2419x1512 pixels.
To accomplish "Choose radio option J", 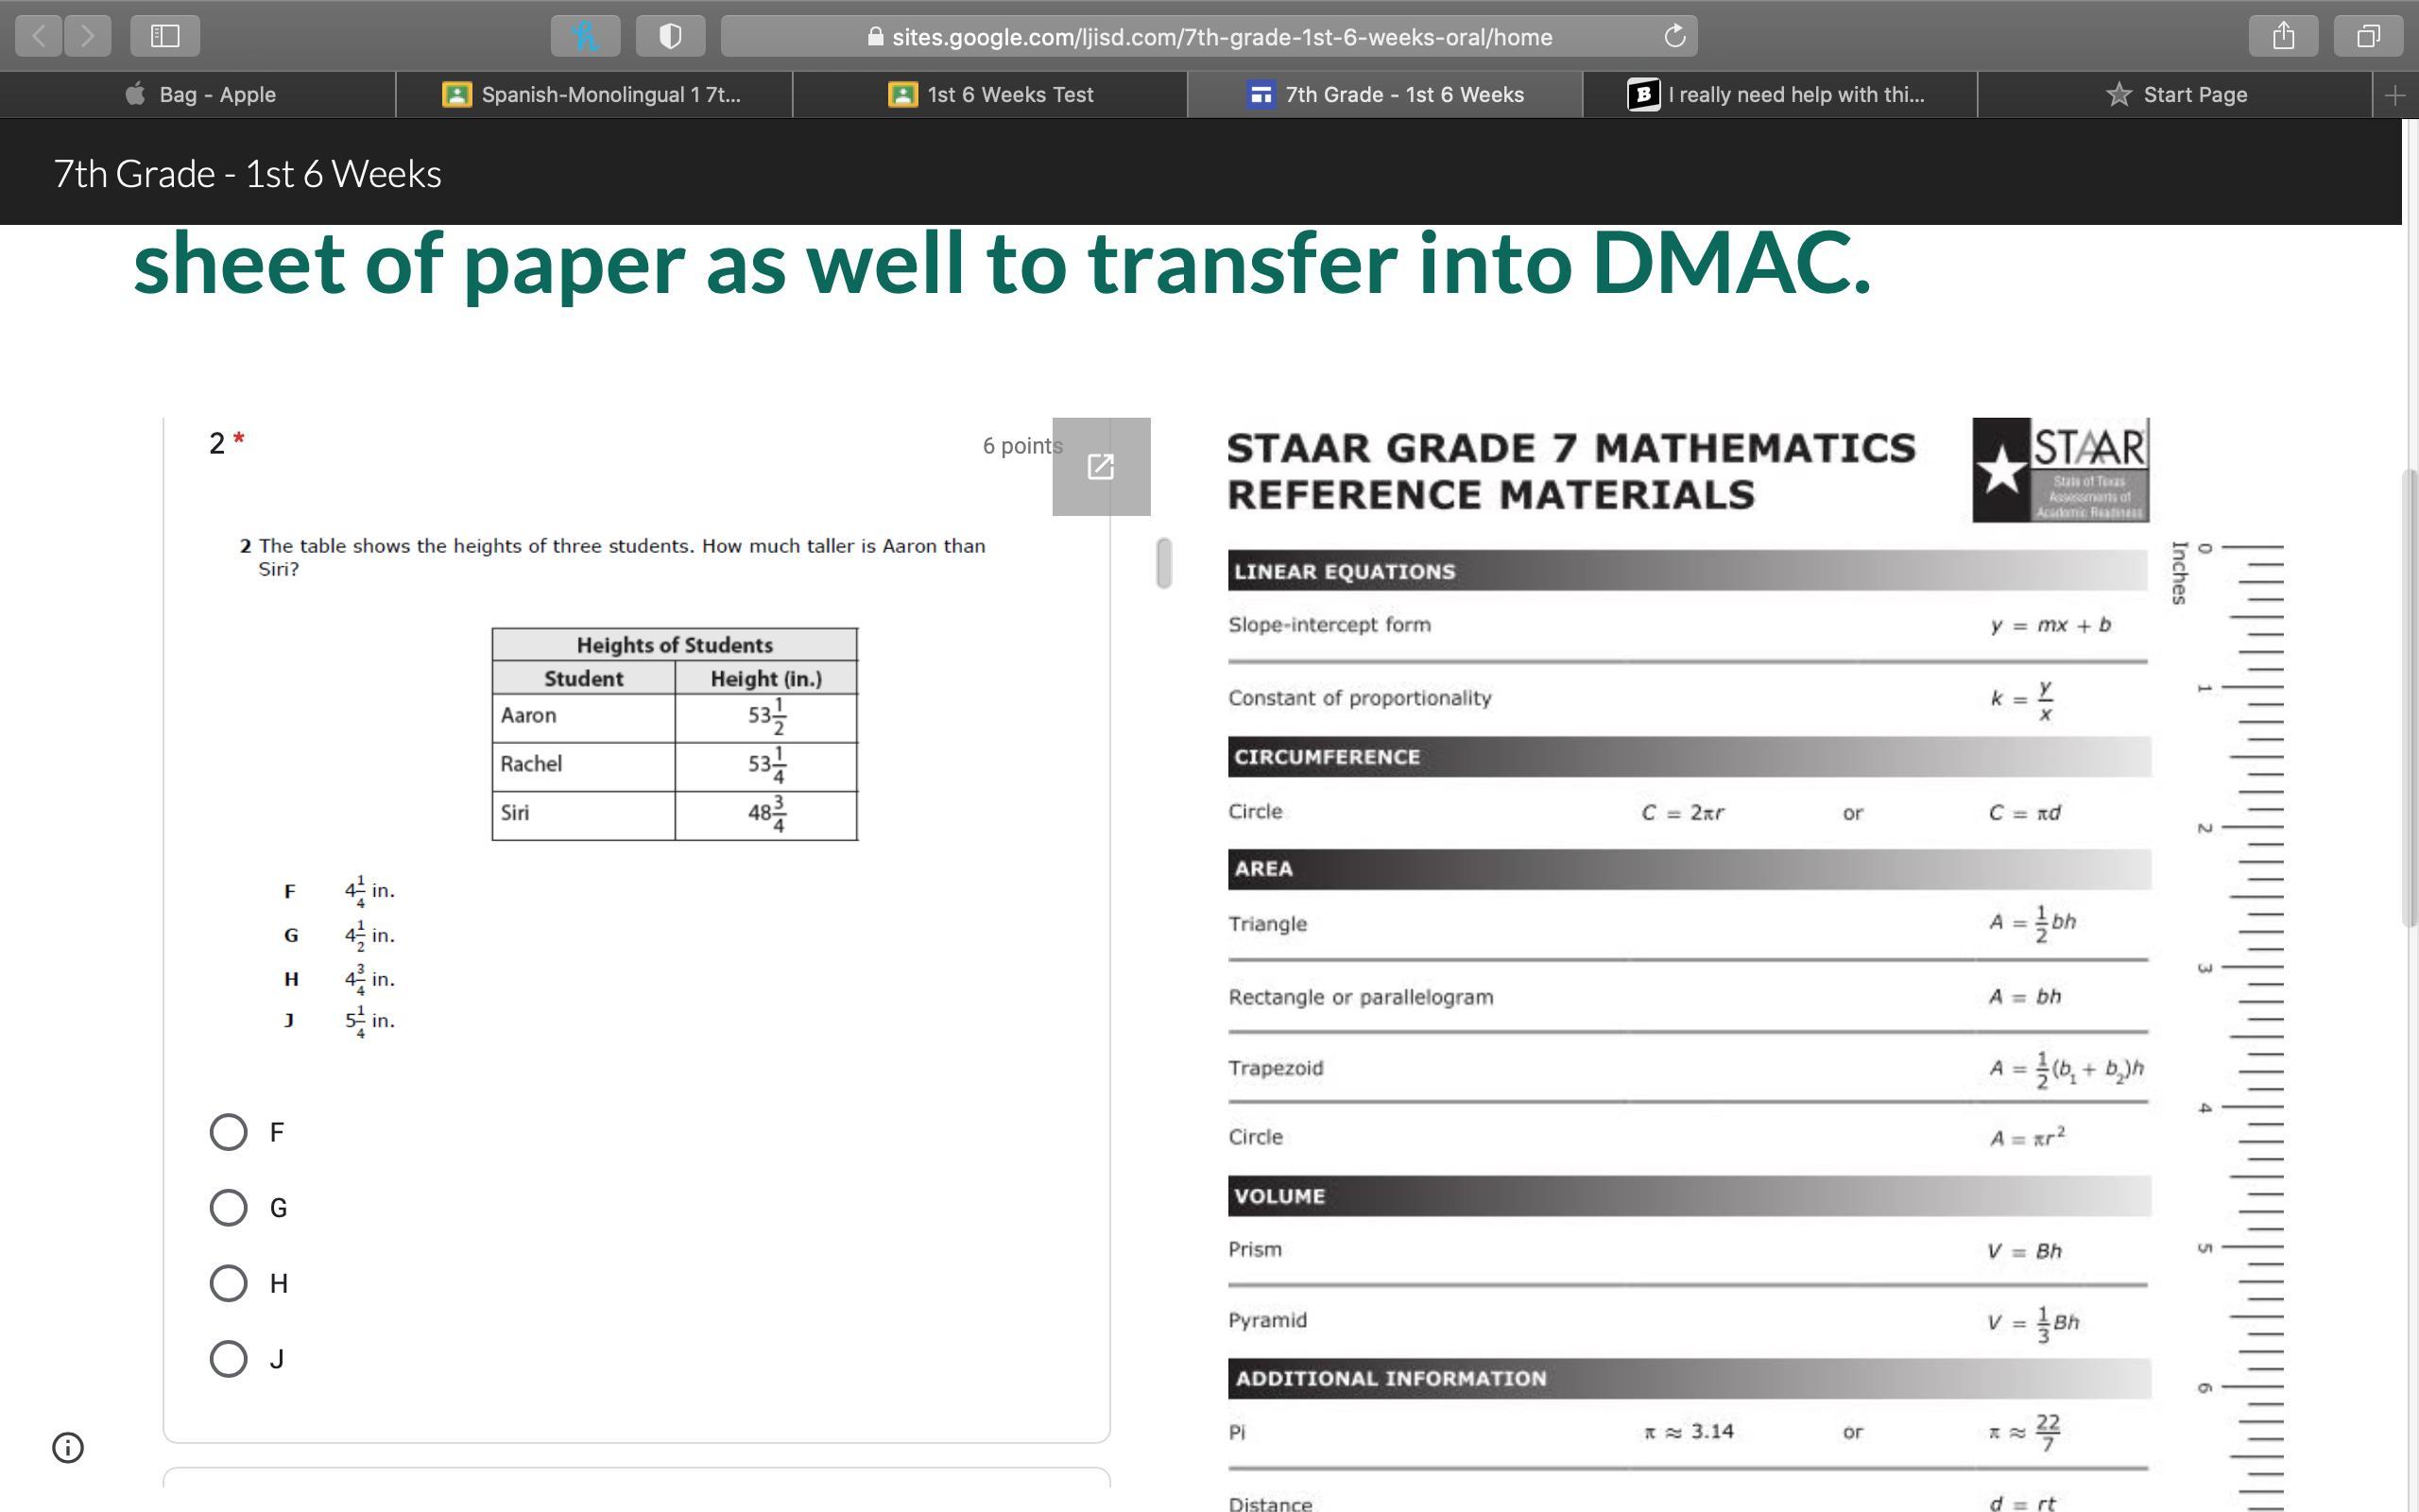I will [229, 1359].
